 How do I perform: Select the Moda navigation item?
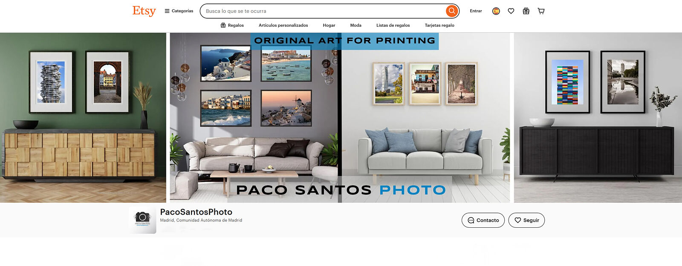(x=355, y=25)
